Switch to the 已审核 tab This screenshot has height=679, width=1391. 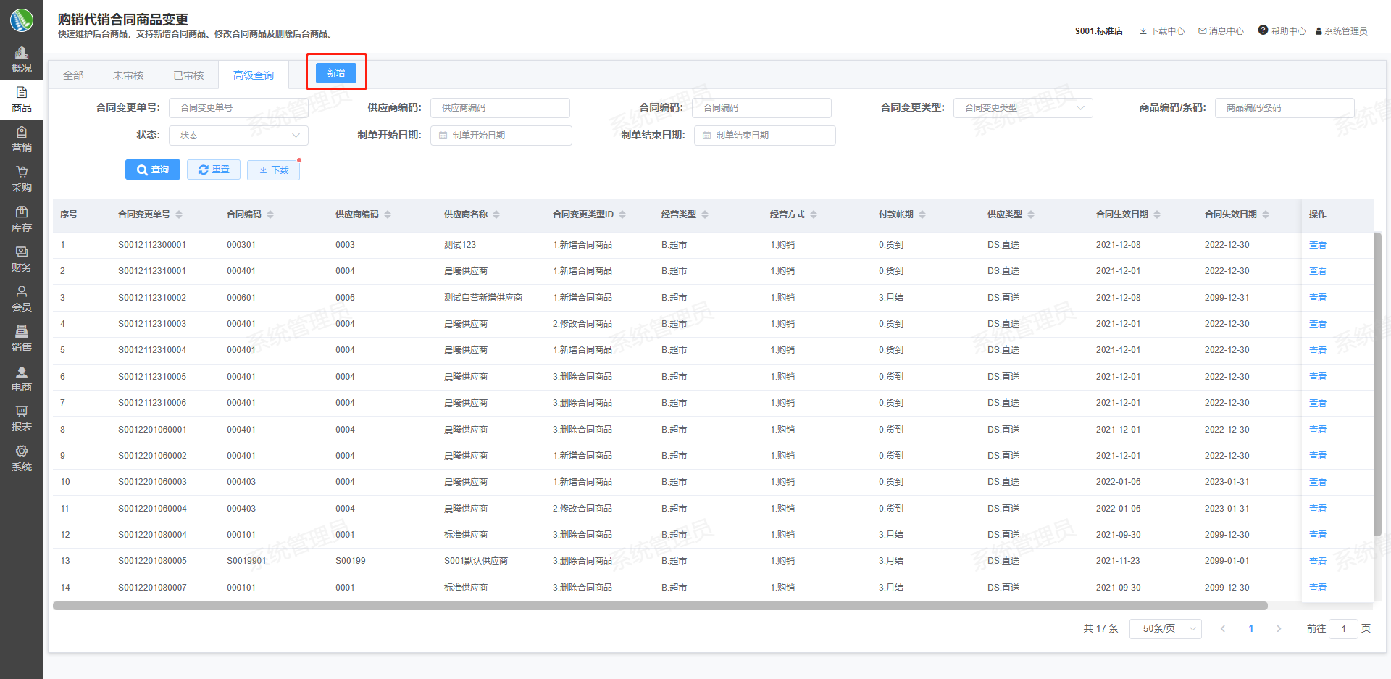coord(188,75)
